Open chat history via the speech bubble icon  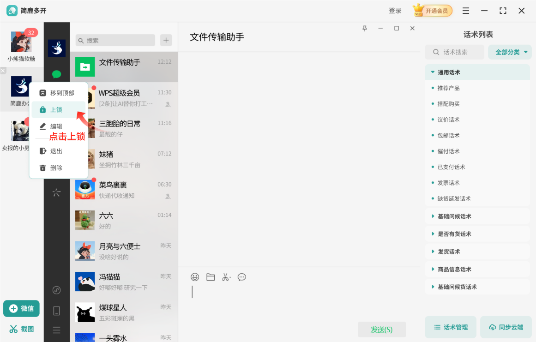[x=241, y=277]
